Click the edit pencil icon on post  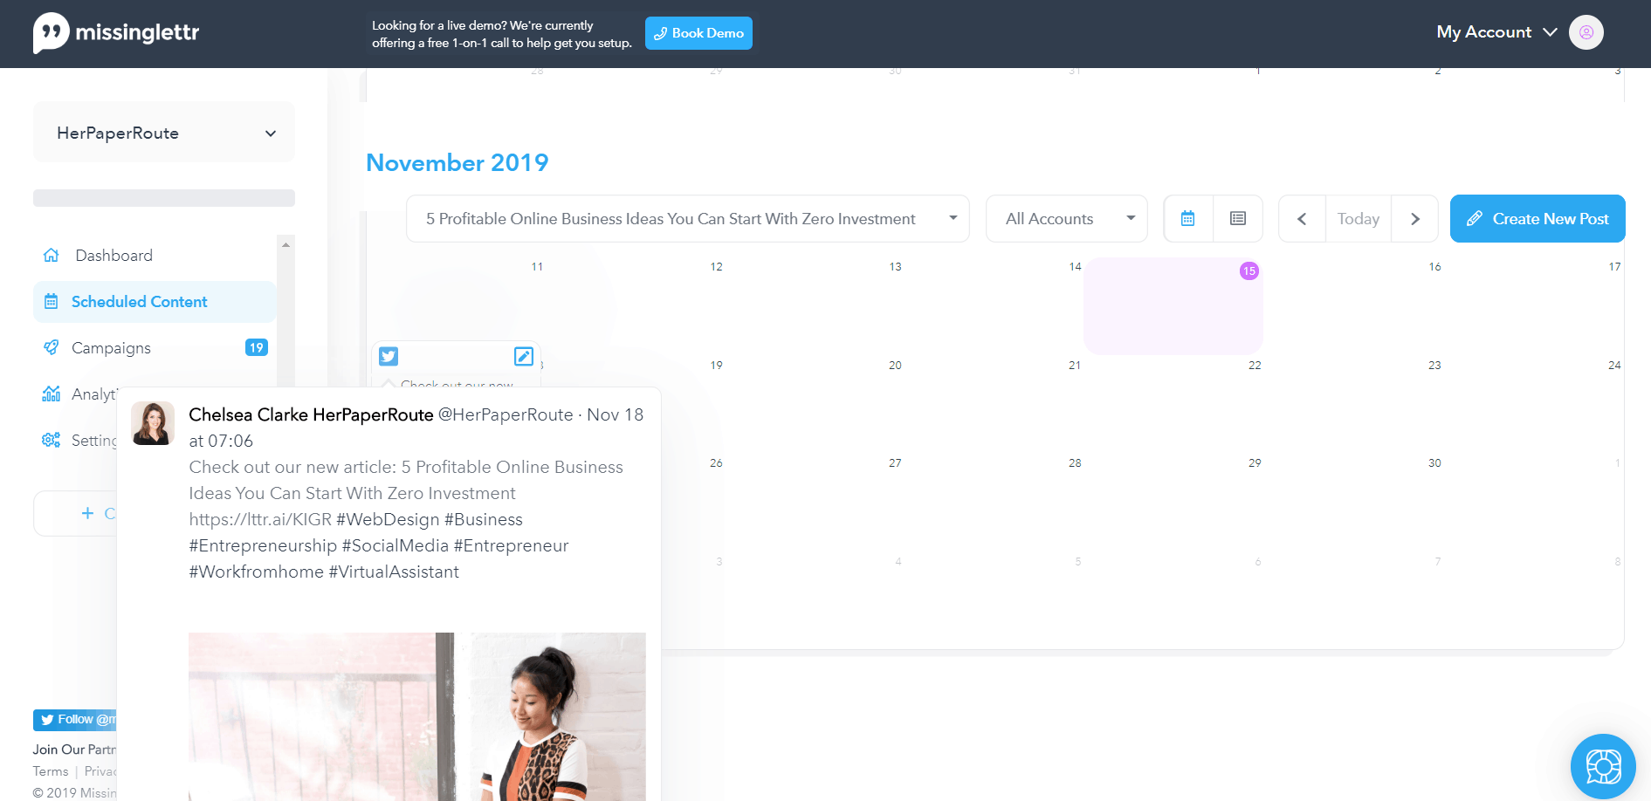tap(524, 356)
